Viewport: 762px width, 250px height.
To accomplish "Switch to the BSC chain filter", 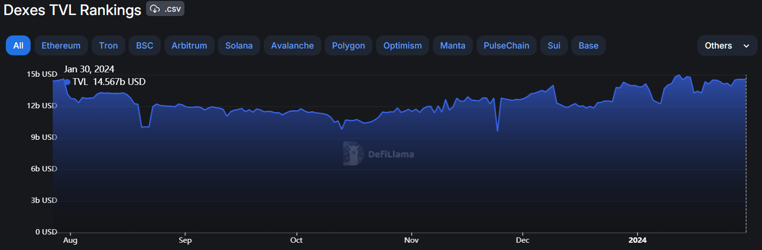I will pyautogui.click(x=145, y=46).
